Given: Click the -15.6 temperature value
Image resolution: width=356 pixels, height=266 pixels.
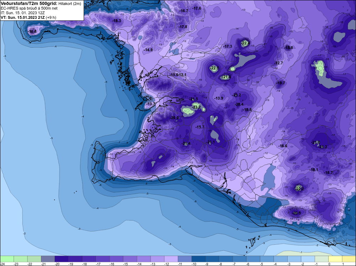Looking at the screenshot, I should click(x=174, y=75).
